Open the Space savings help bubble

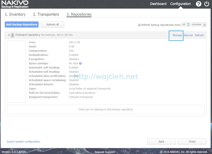point(80,63)
